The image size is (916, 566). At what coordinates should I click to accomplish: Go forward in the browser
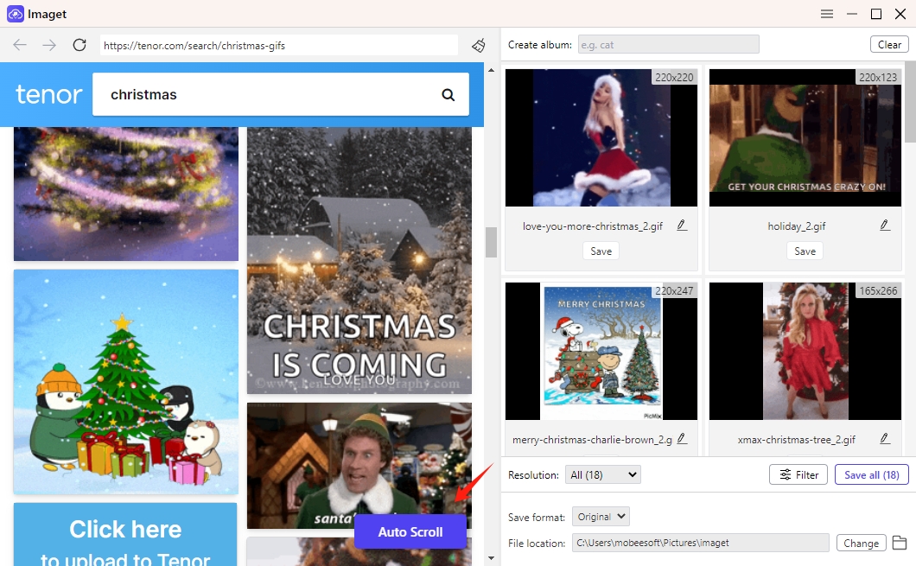(49, 45)
